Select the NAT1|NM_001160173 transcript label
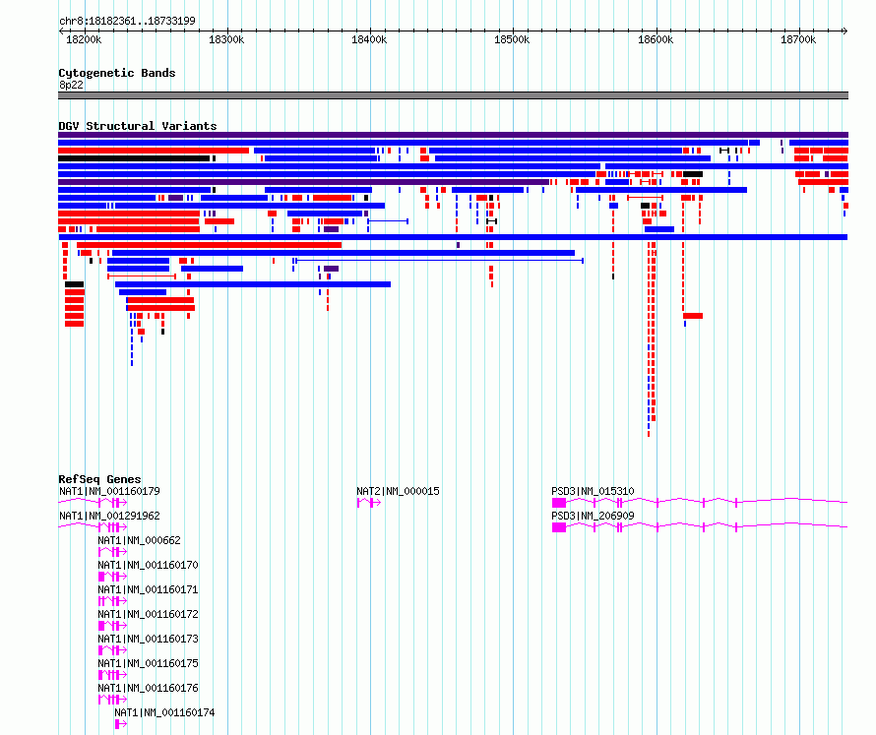 coord(148,639)
